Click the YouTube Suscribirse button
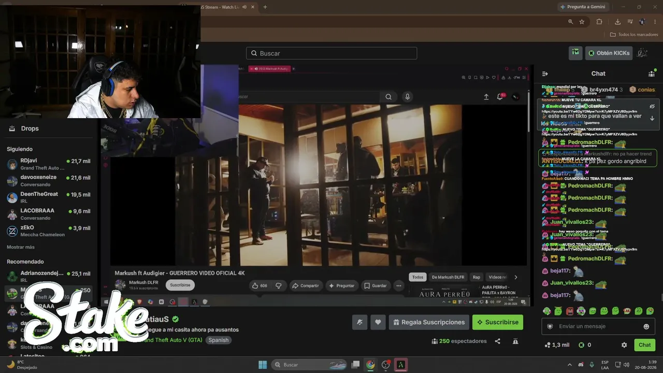Screen dimensions: 663x373 click(180, 285)
